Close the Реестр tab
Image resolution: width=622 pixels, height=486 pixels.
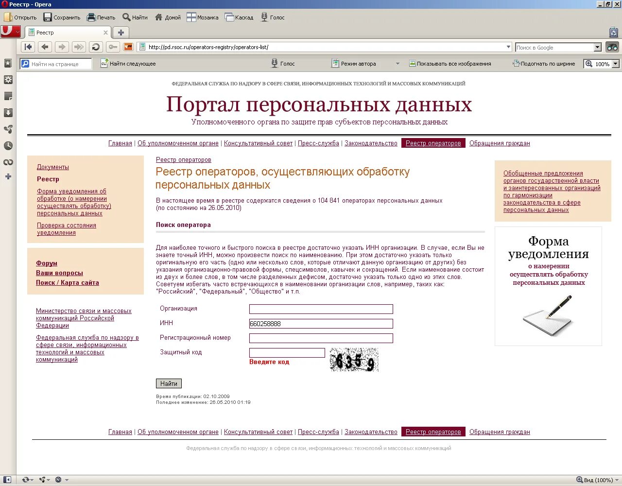105,33
